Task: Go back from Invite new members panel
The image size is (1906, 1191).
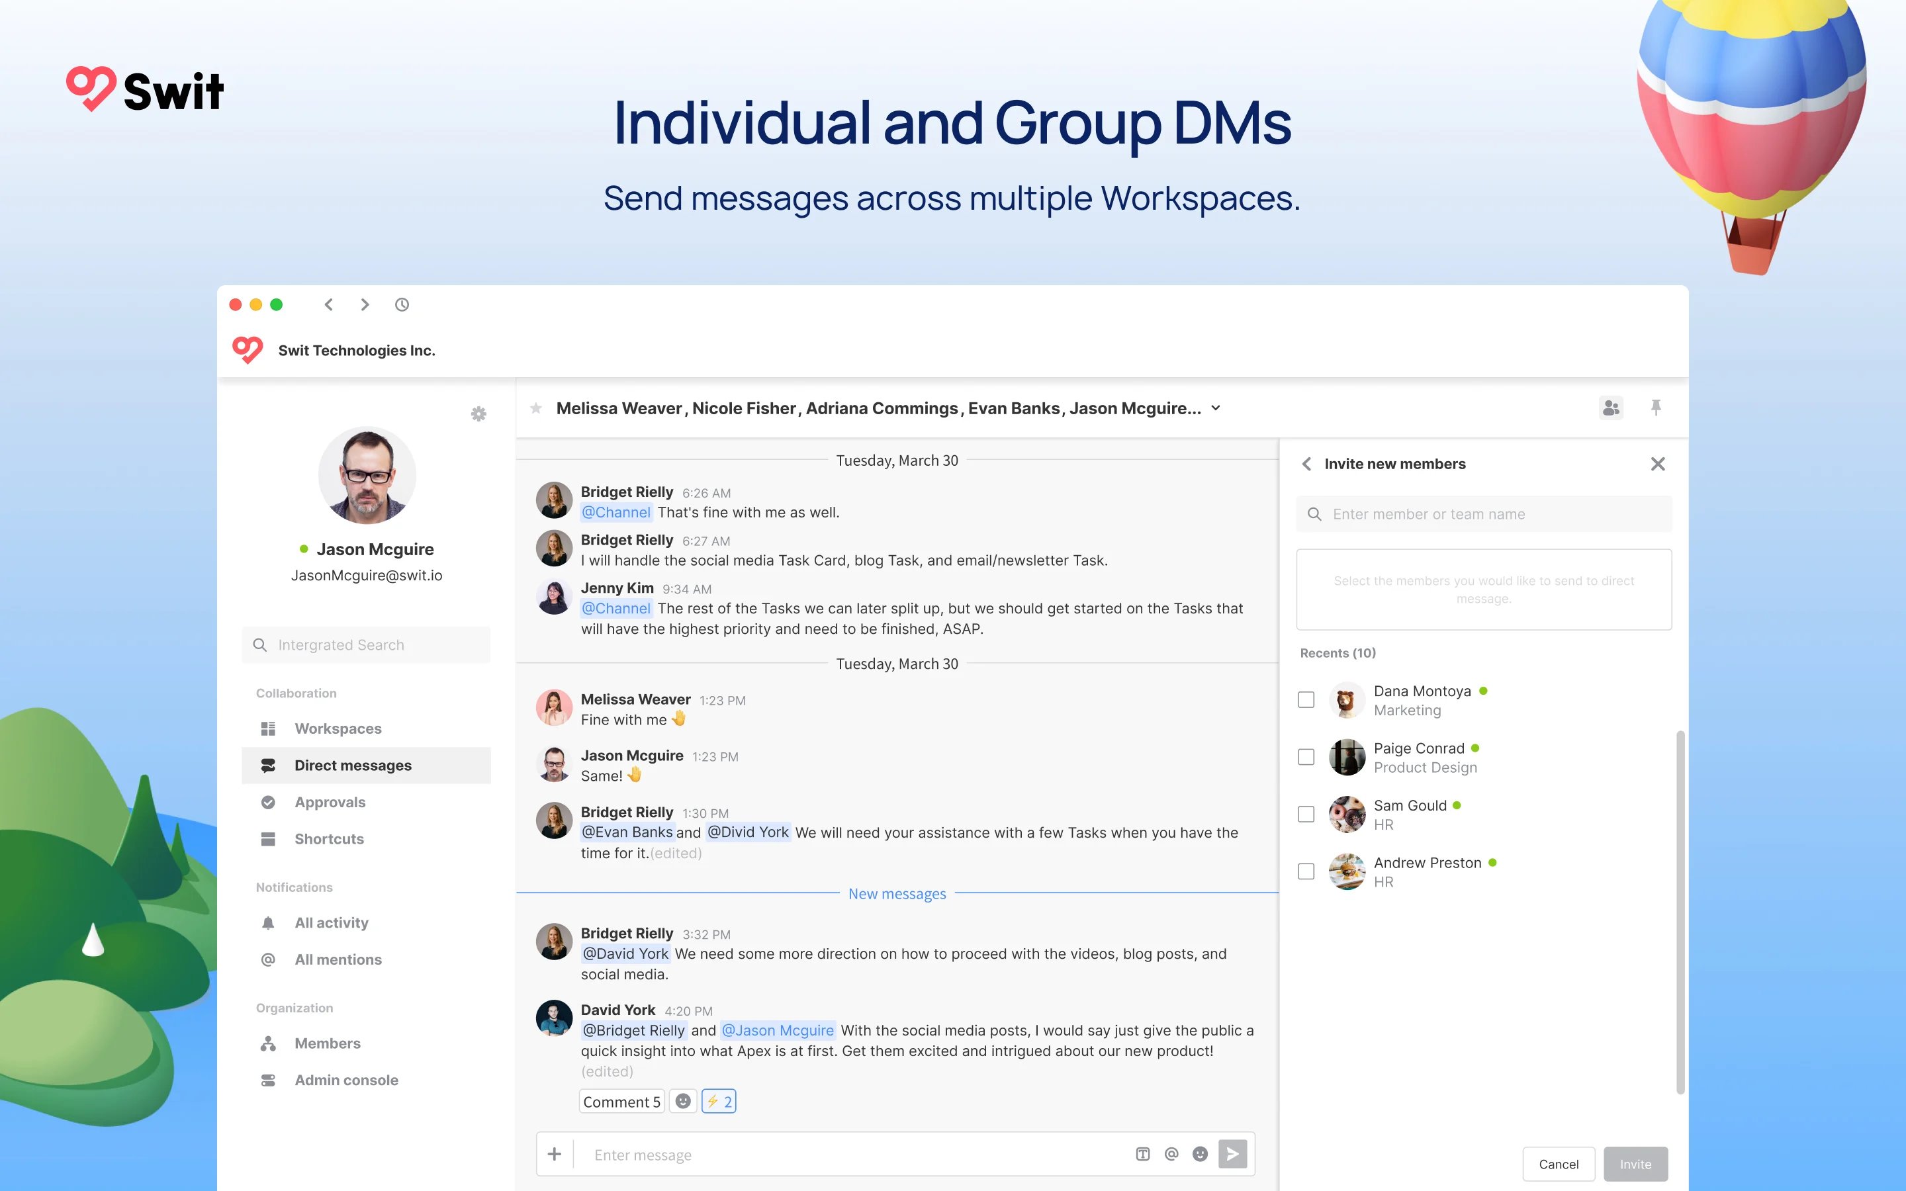Action: pyautogui.click(x=1306, y=464)
